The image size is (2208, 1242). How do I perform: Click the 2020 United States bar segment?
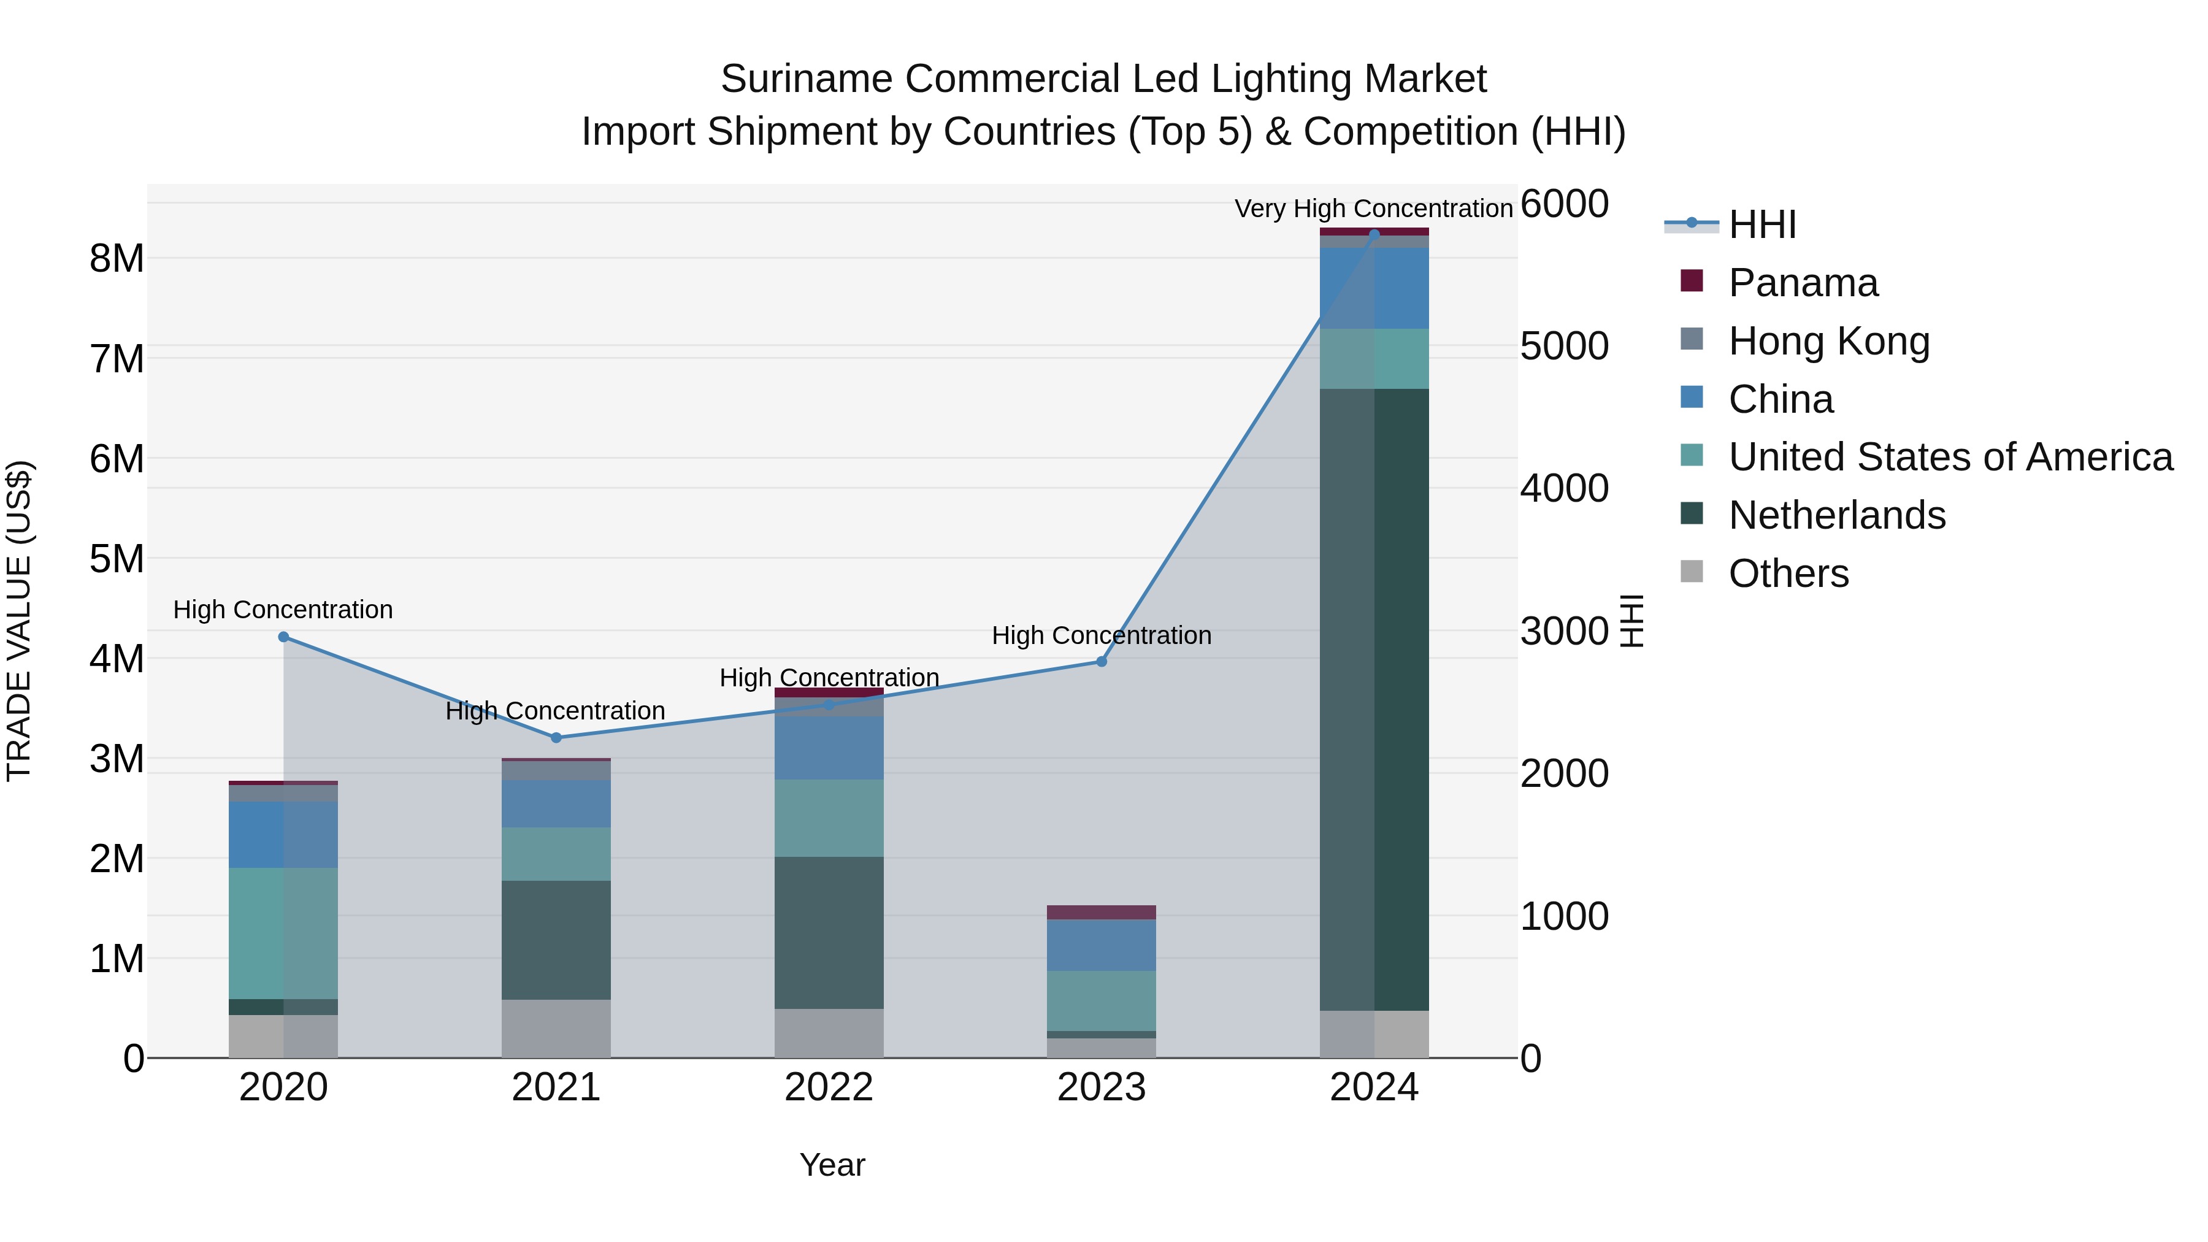(284, 933)
